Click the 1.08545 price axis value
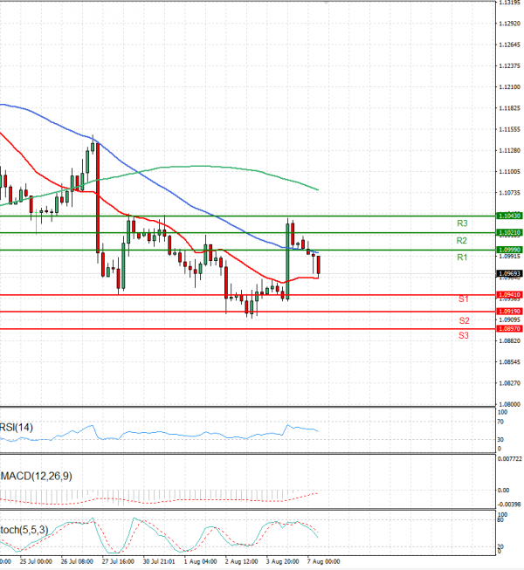 509,362
